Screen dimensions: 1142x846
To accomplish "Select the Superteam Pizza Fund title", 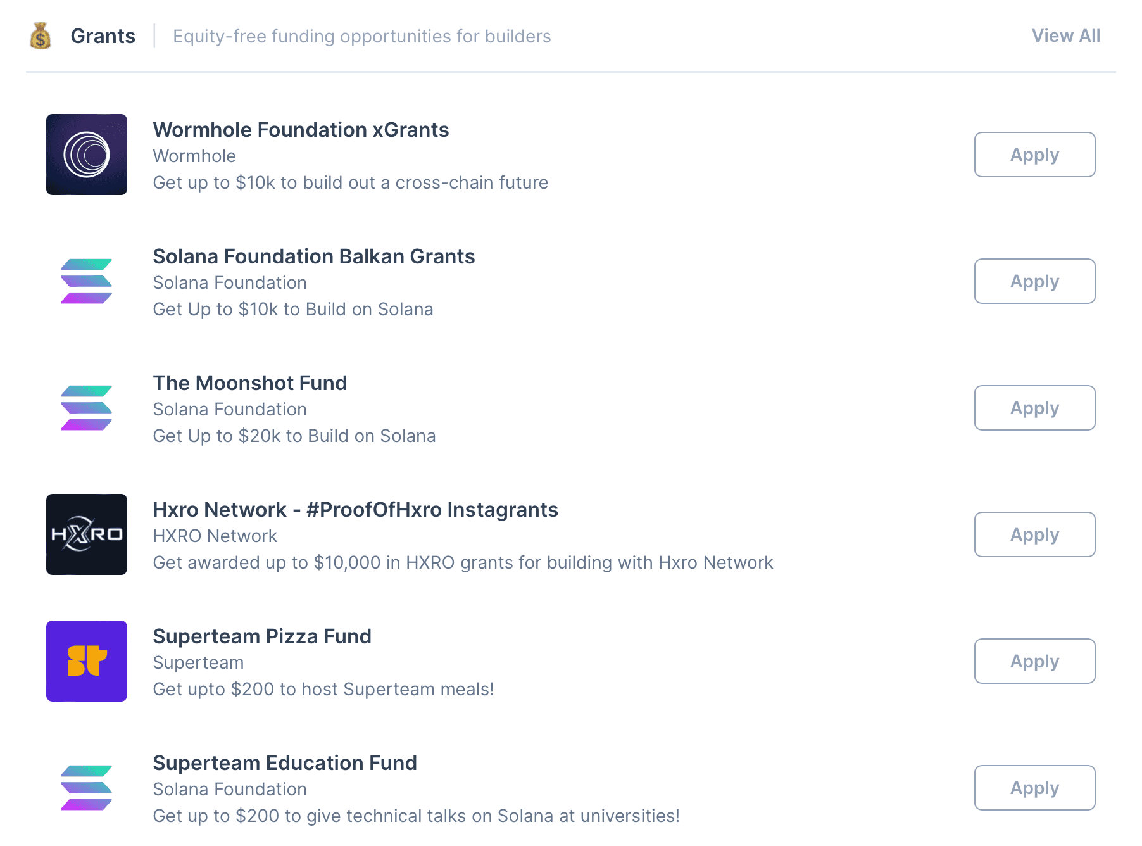I will pos(262,636).
